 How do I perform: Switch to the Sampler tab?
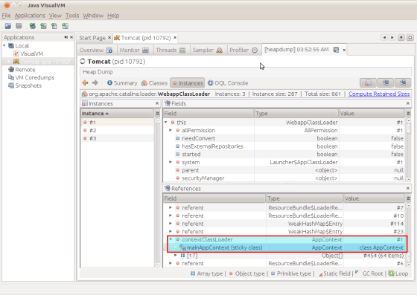tap(208, 50)
